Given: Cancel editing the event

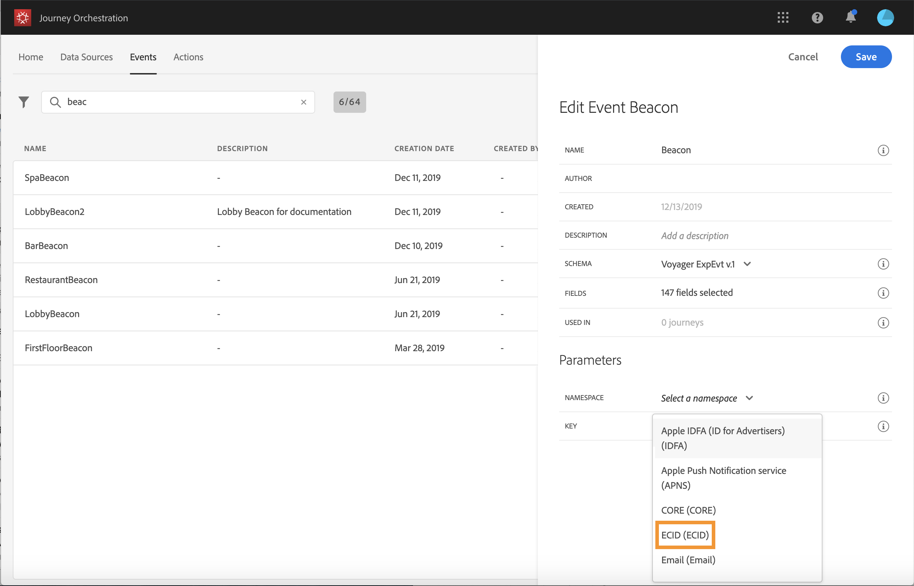Looking at the screenshot, I should coord(803,57).
